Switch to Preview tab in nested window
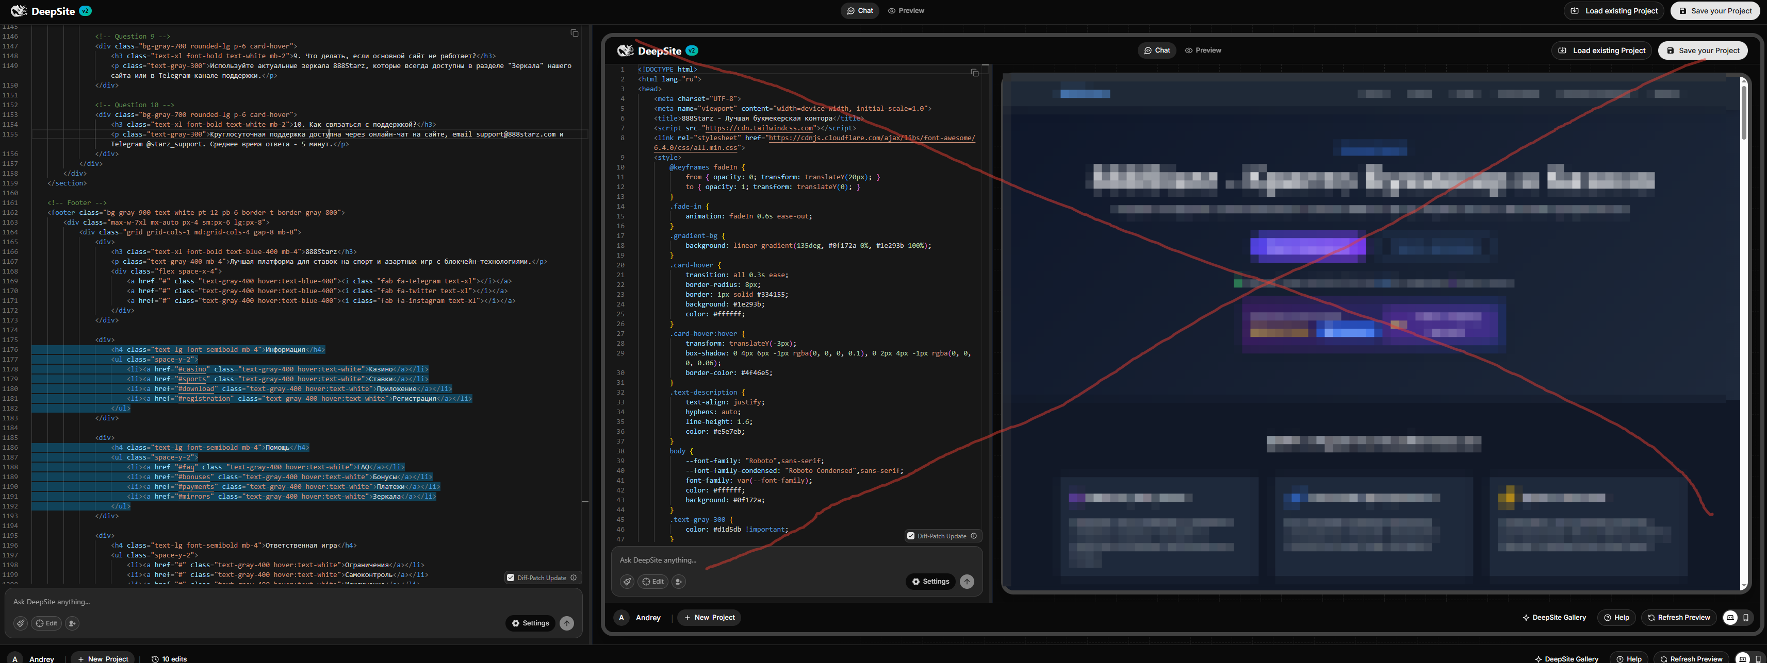The image size is (1767, 663). coord(1203,50)
